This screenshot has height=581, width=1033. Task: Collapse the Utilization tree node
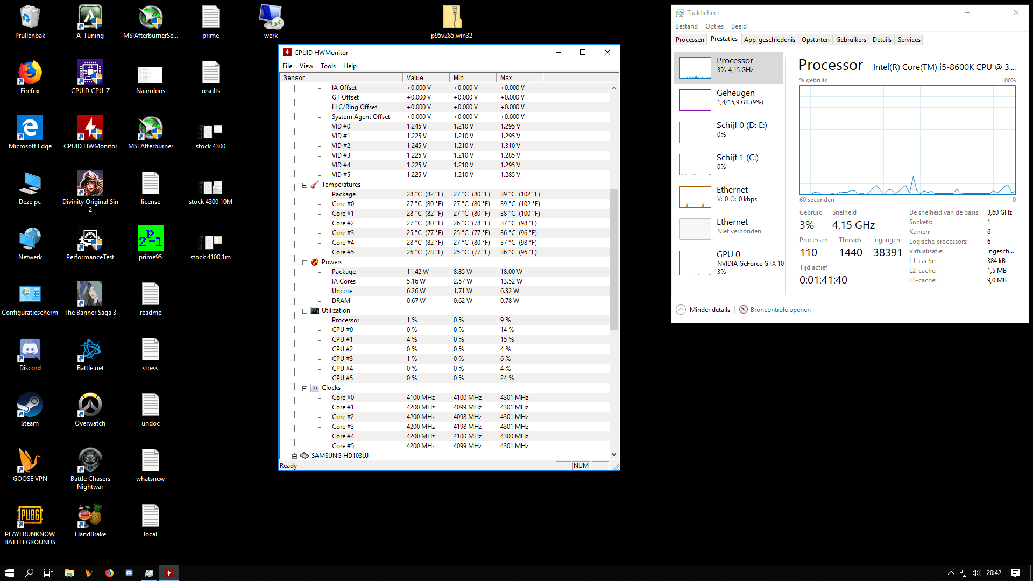point(305,311)
